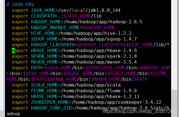Image resolution: width=179 pixels, height=117 pixels.
Task: Click ZOOKEEPER_HOME zookeeper-3.4.12 line
Action: (86, 102)
